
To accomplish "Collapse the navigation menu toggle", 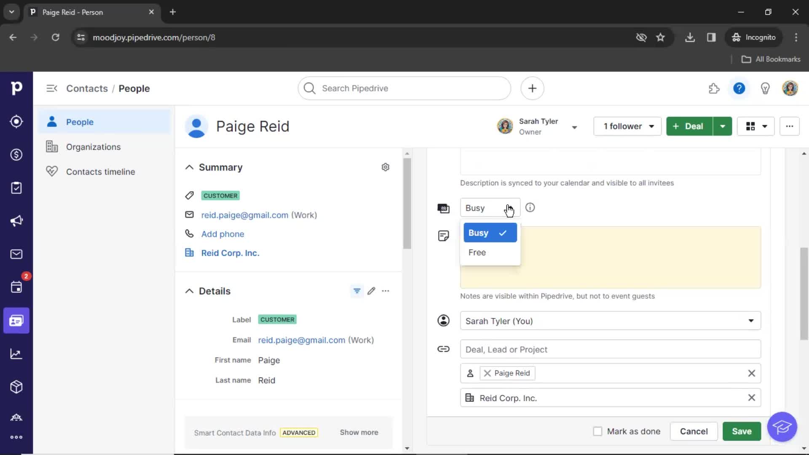I will (52, 88).
